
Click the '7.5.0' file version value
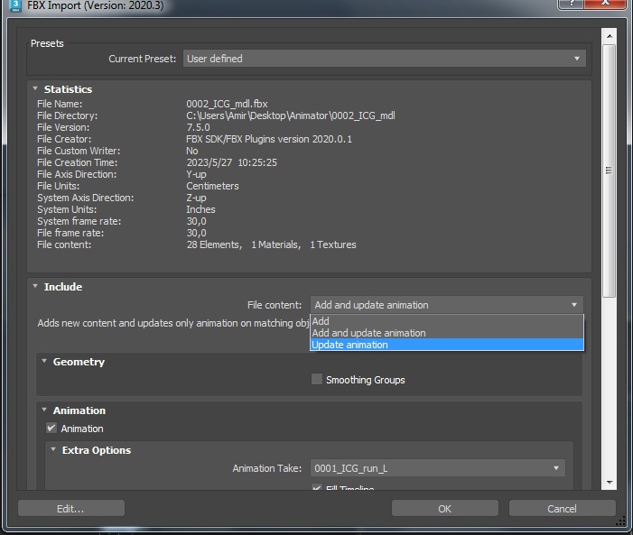coord(198,127)
